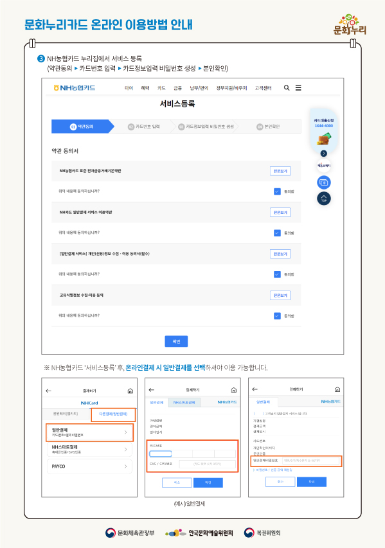This screenshot has width=385, height=548.
Task: Click the CVC / CVV번호 input field
Action: (x=208, y=464)
